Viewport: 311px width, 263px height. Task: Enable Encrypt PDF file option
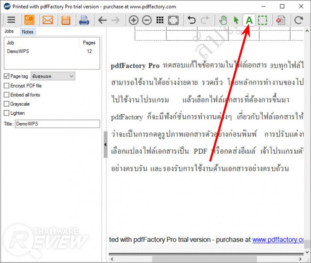[6, 86]
